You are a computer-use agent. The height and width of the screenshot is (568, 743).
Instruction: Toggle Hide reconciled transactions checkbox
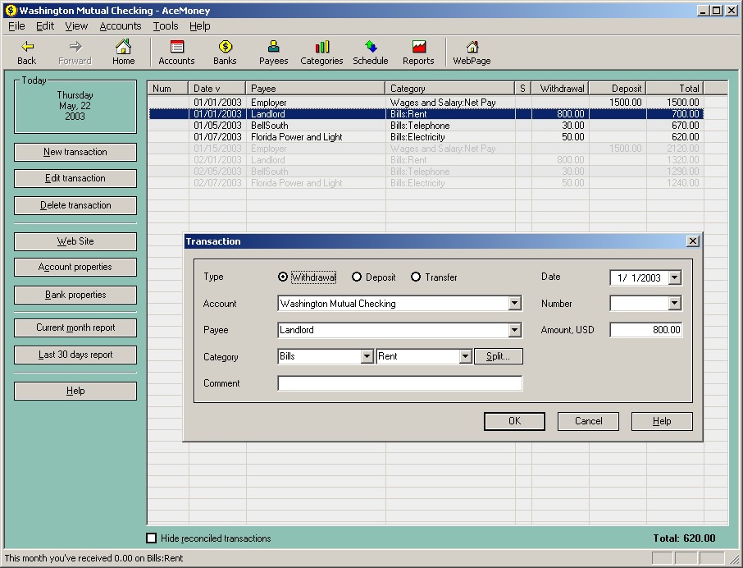tap(151, 538)
